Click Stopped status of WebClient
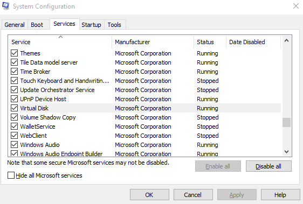Image resolution: width=303 pixels, height=204 pixels. click(208, 136)
